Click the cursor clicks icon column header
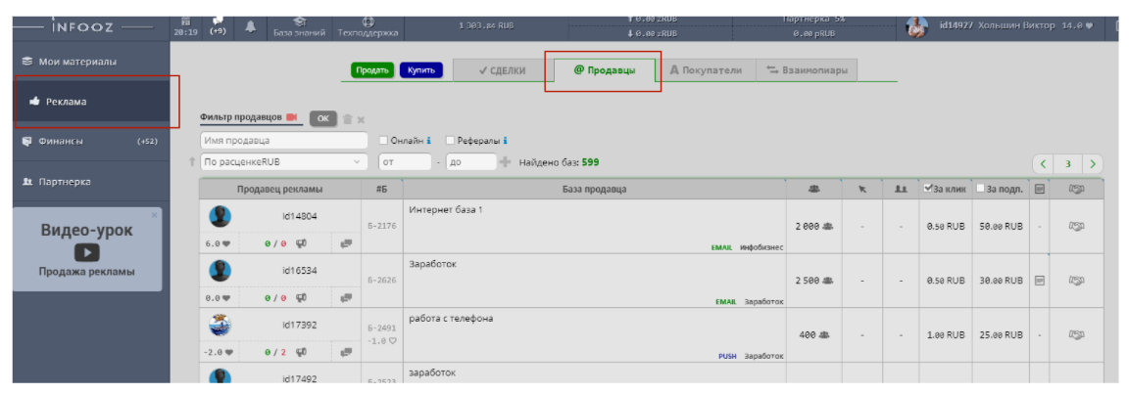1129x394 pixels. click(862, 190)
